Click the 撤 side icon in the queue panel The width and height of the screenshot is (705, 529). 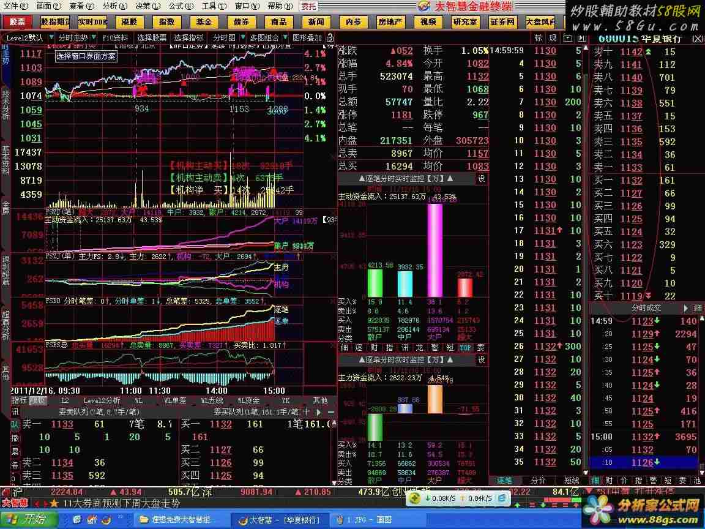tap(15, 437)
